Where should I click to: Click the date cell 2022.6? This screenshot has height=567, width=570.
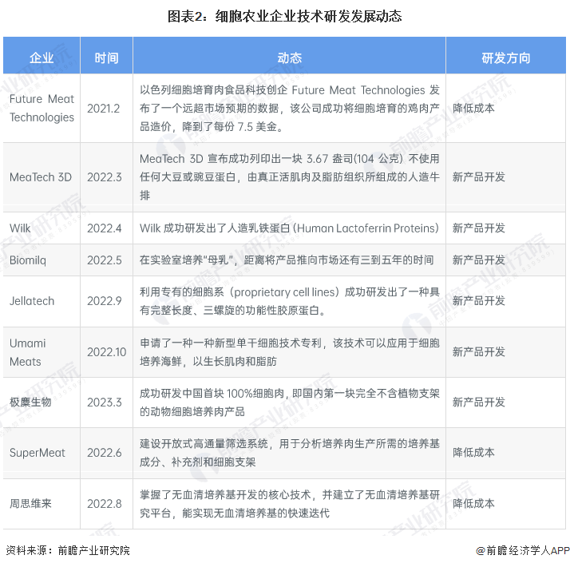click(x=105, y=453)
